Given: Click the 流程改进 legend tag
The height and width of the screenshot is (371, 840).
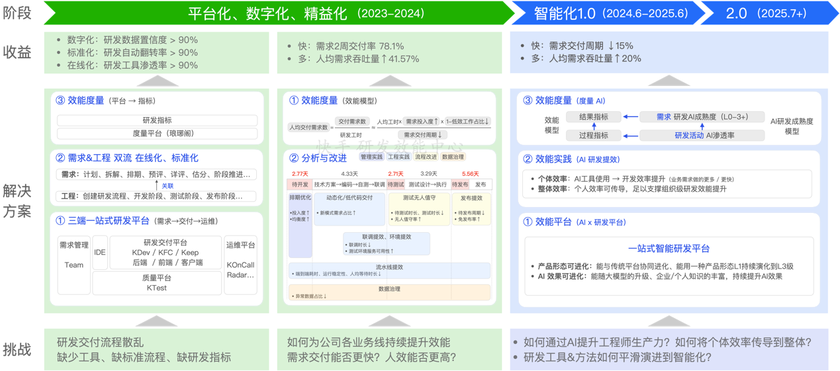Looking at the screenshot, I should [426, 157].
